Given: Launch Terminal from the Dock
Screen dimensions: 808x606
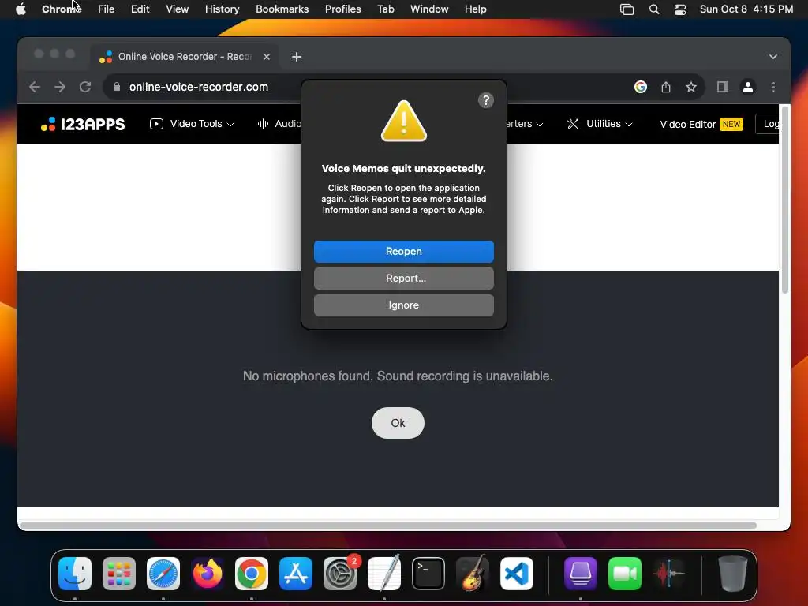Looking at the screenshot, I should click(x=428, y=574).
